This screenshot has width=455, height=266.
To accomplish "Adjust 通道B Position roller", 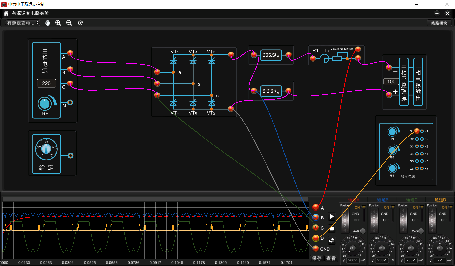I will coord(374,220).
